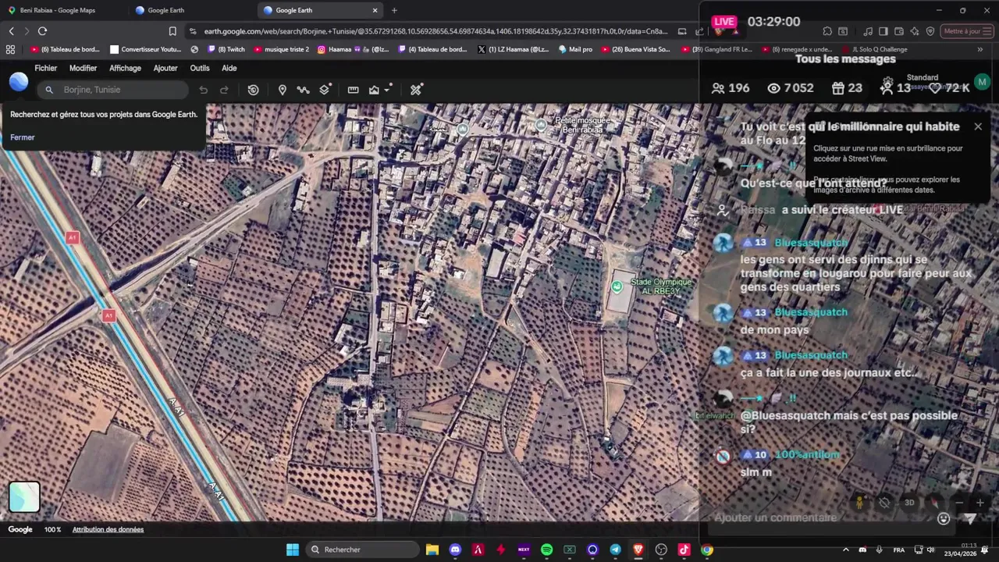This screenshot has height=562, width=999.
Task: Click the music note icon in browser toolbar
Action: [868, 31]
